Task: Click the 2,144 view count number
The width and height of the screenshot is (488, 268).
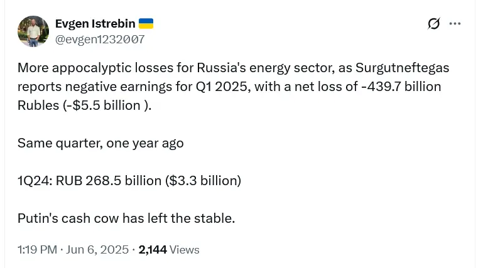Action: (153, 250)
